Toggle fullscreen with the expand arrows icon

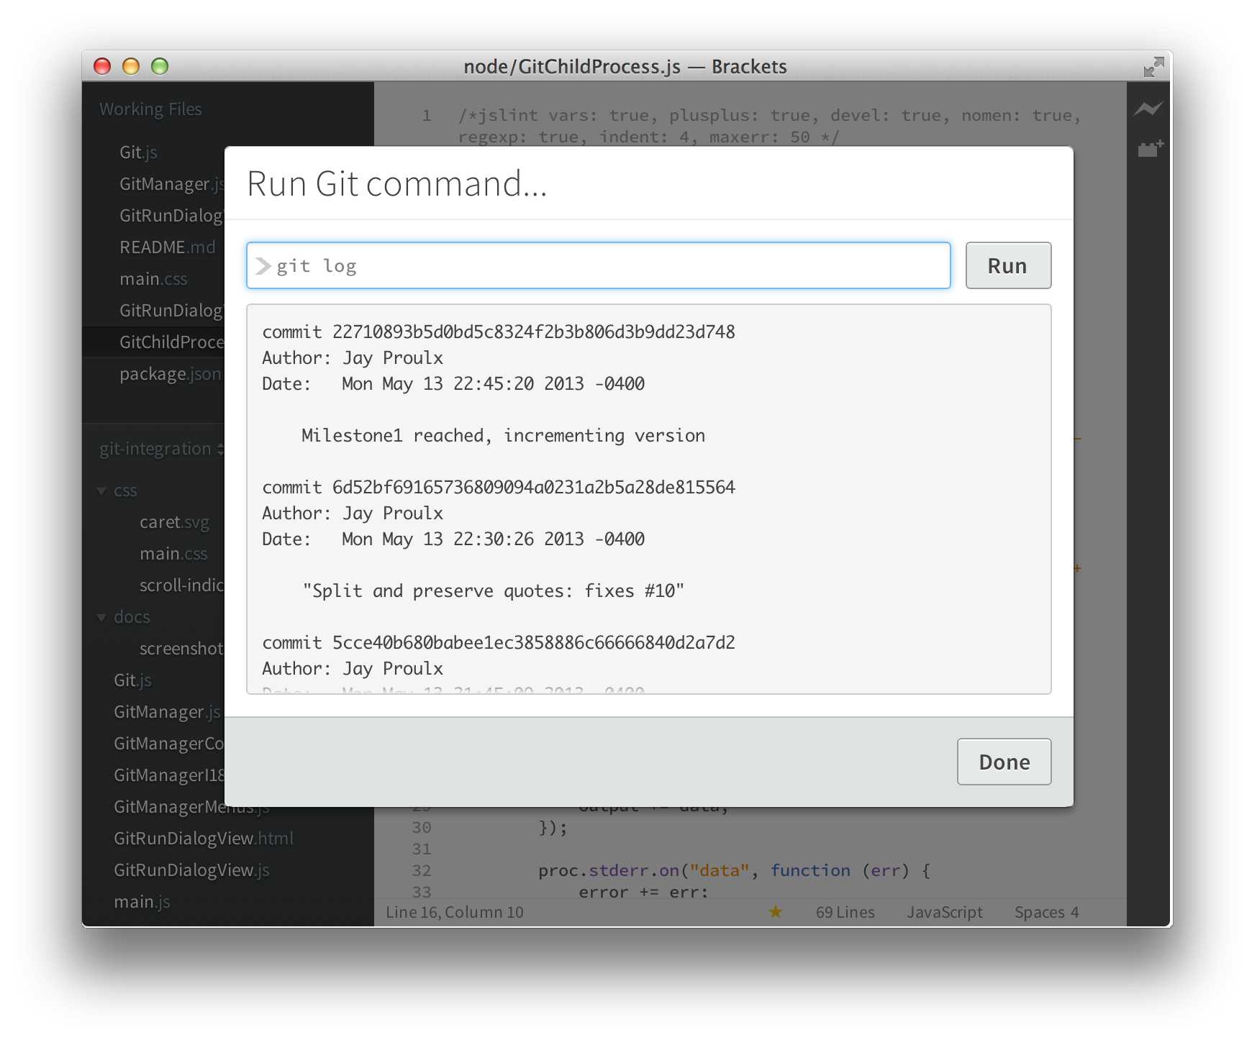click(1153, 67)
